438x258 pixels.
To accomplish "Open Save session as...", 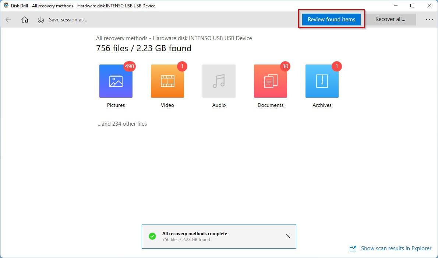I will point(68,20).
